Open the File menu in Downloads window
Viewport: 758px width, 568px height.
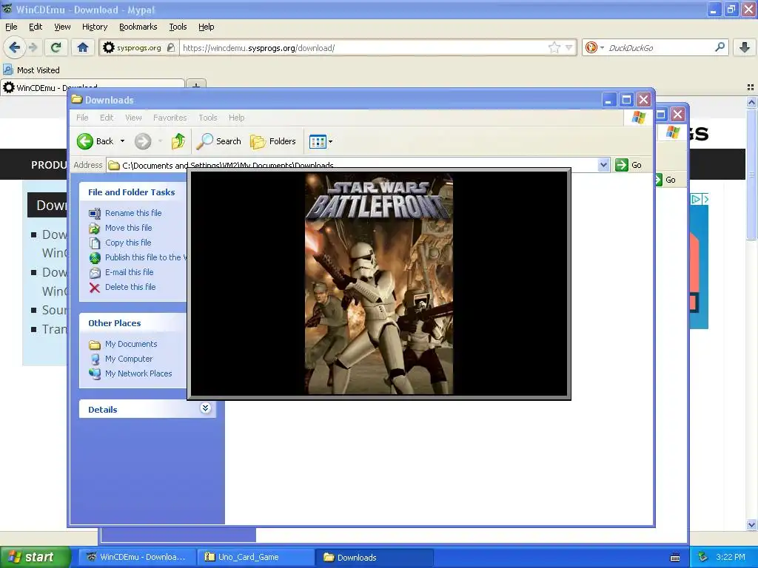[x=82, y=118]
